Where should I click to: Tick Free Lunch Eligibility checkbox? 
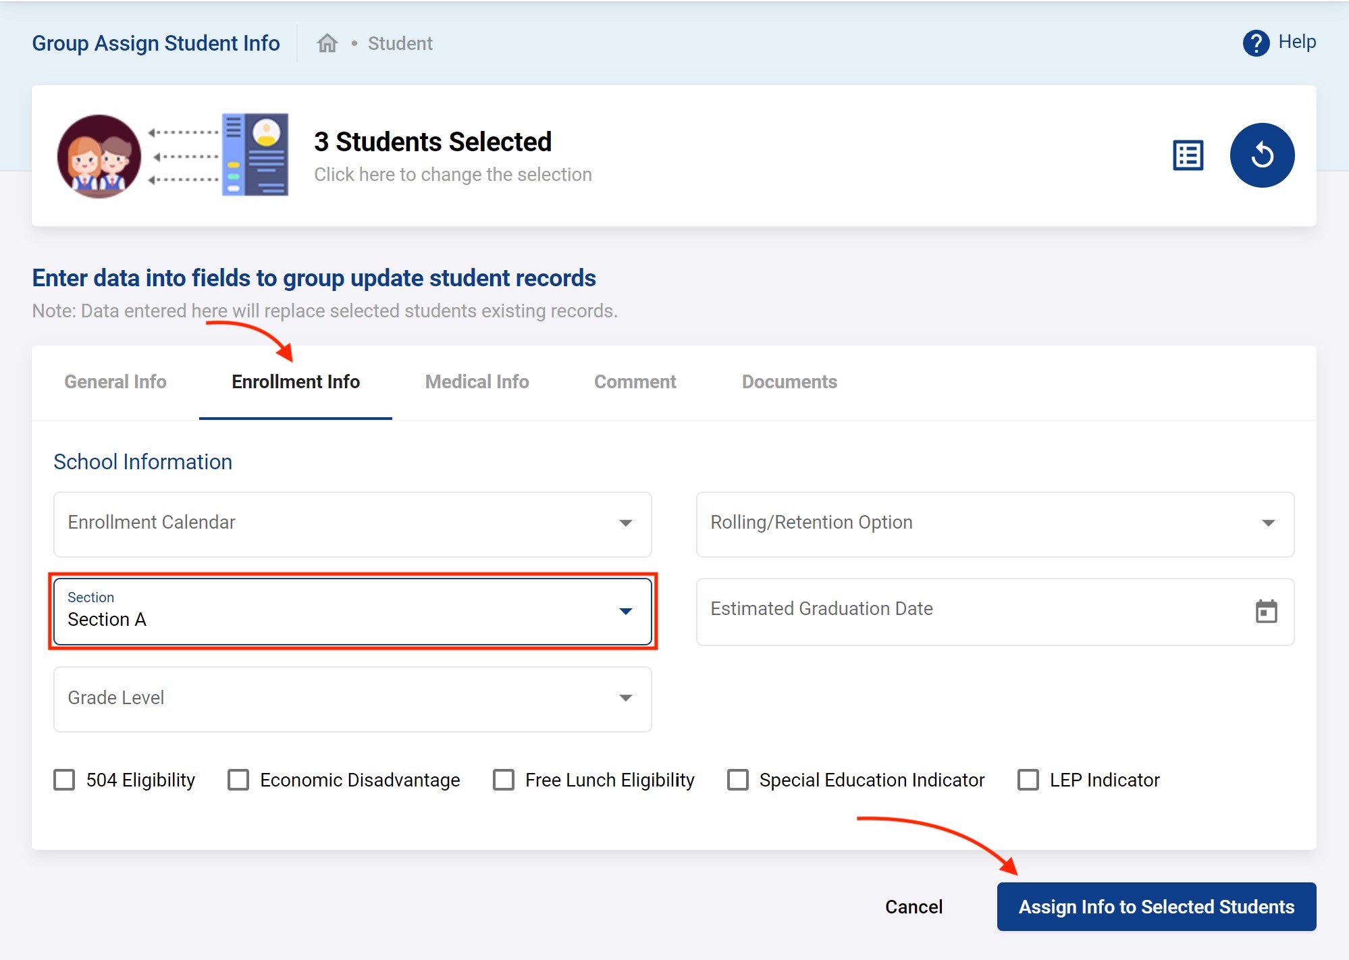click(x=504, y=780)
